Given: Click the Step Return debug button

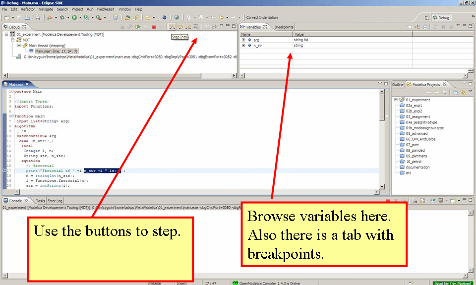Looking at the screenshot, I should (188, 27).
